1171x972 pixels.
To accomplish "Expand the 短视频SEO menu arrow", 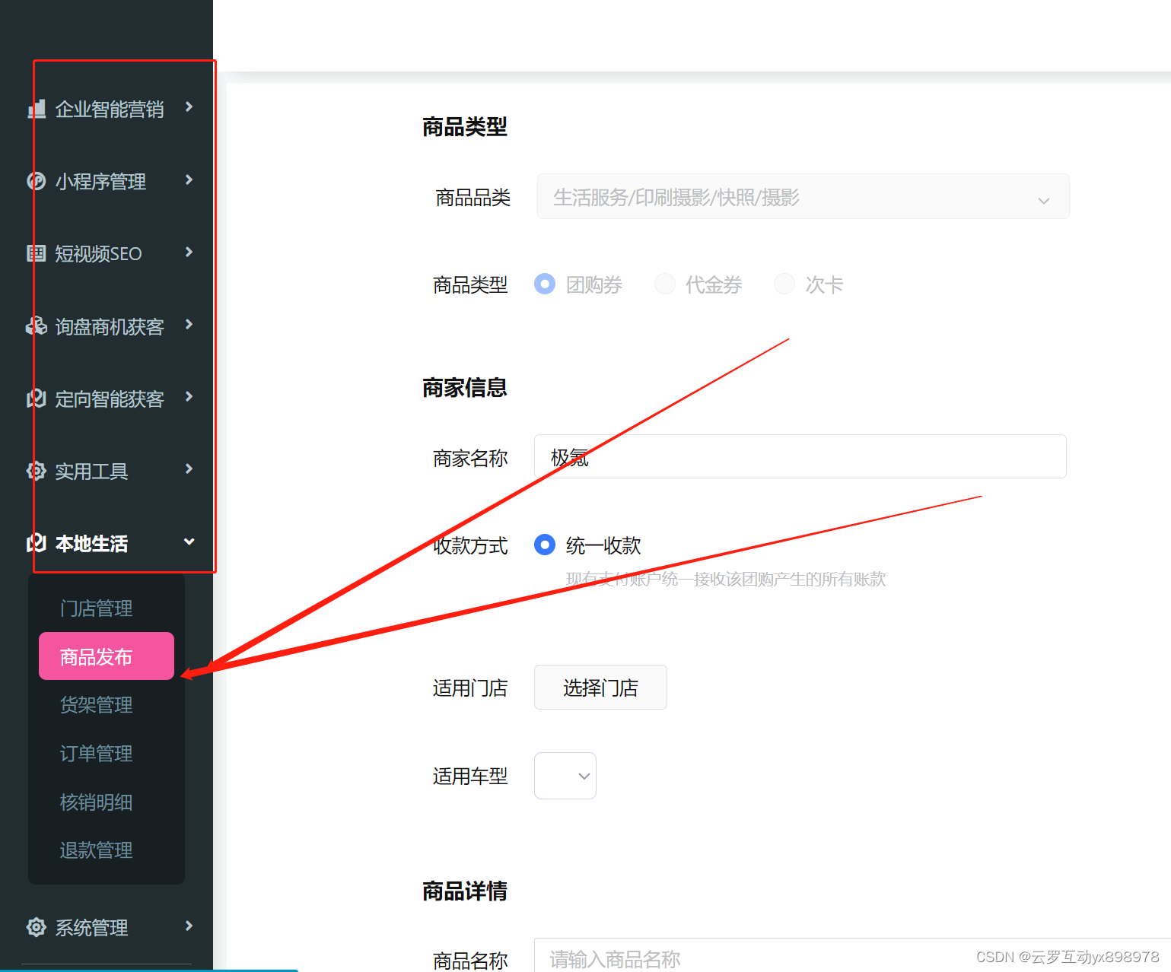I will [189, 252].
